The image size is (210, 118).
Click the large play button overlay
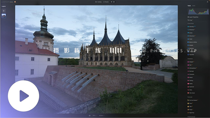click(24, 96)
